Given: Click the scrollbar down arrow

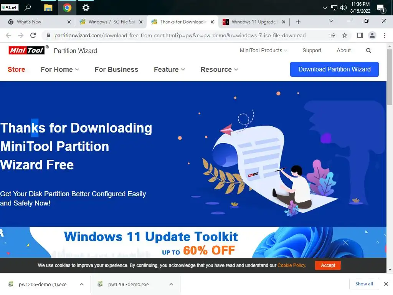Looking at the screenshot, I should pyautogui.click(x=390, y=270).
